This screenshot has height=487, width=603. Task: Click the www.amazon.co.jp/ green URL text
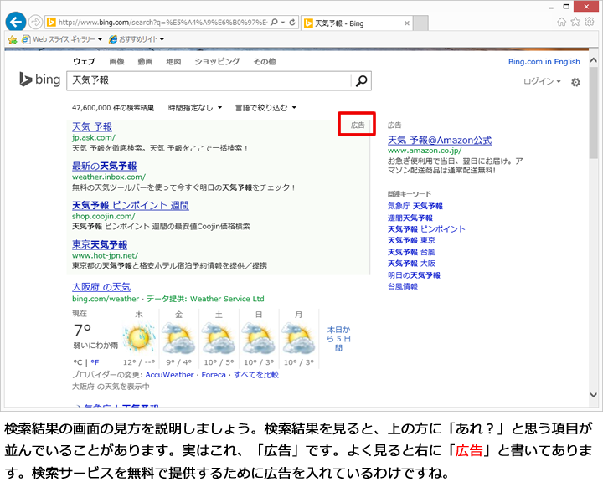pyautogui.click(x=425, y=151)
